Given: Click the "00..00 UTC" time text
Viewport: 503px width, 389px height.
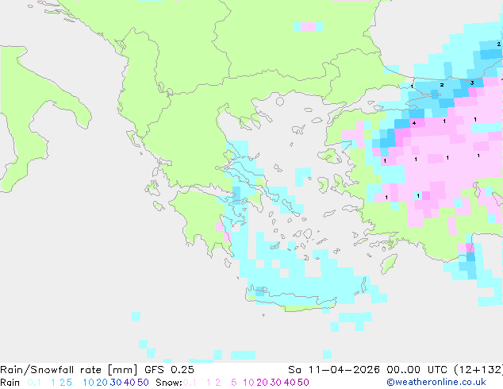Looking at the screenshot, I should 417,370.
